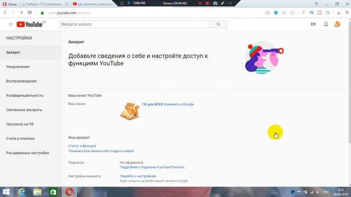351x197 pixels.
Task: Close the recorder overlay bar
Action: point(230,3)
